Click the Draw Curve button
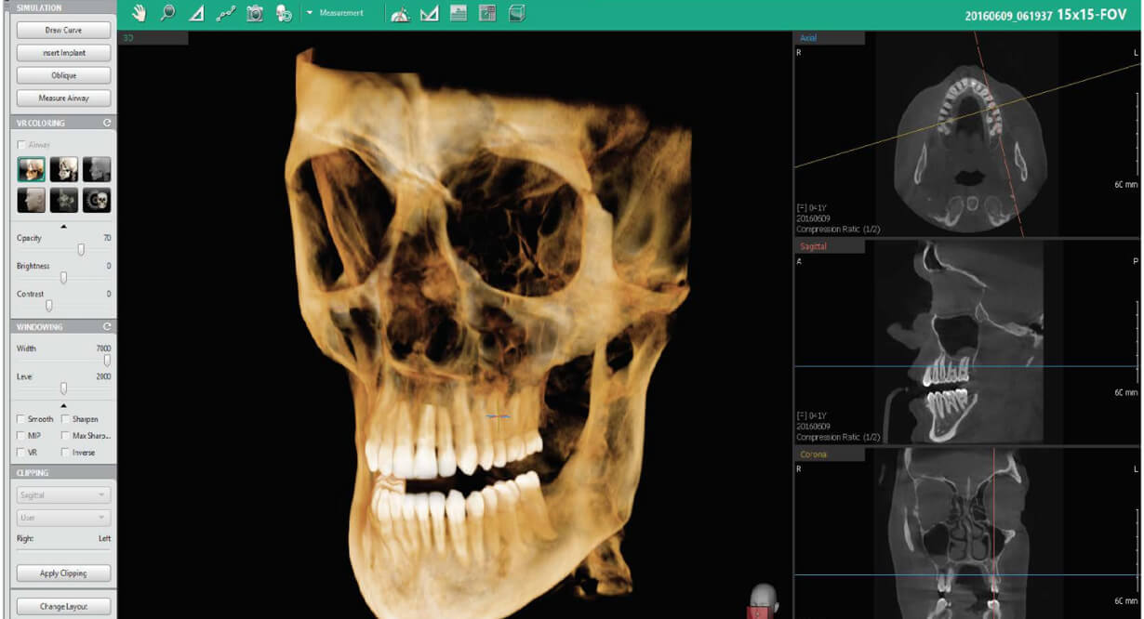Image resolution: width=1144 pixels, height=619 pixels. click(x=63, y=30)
